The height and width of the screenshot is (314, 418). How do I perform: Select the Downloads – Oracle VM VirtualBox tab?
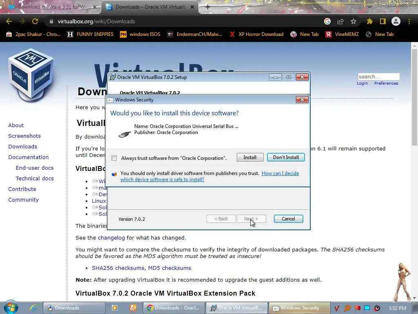(x=149, y=7)
